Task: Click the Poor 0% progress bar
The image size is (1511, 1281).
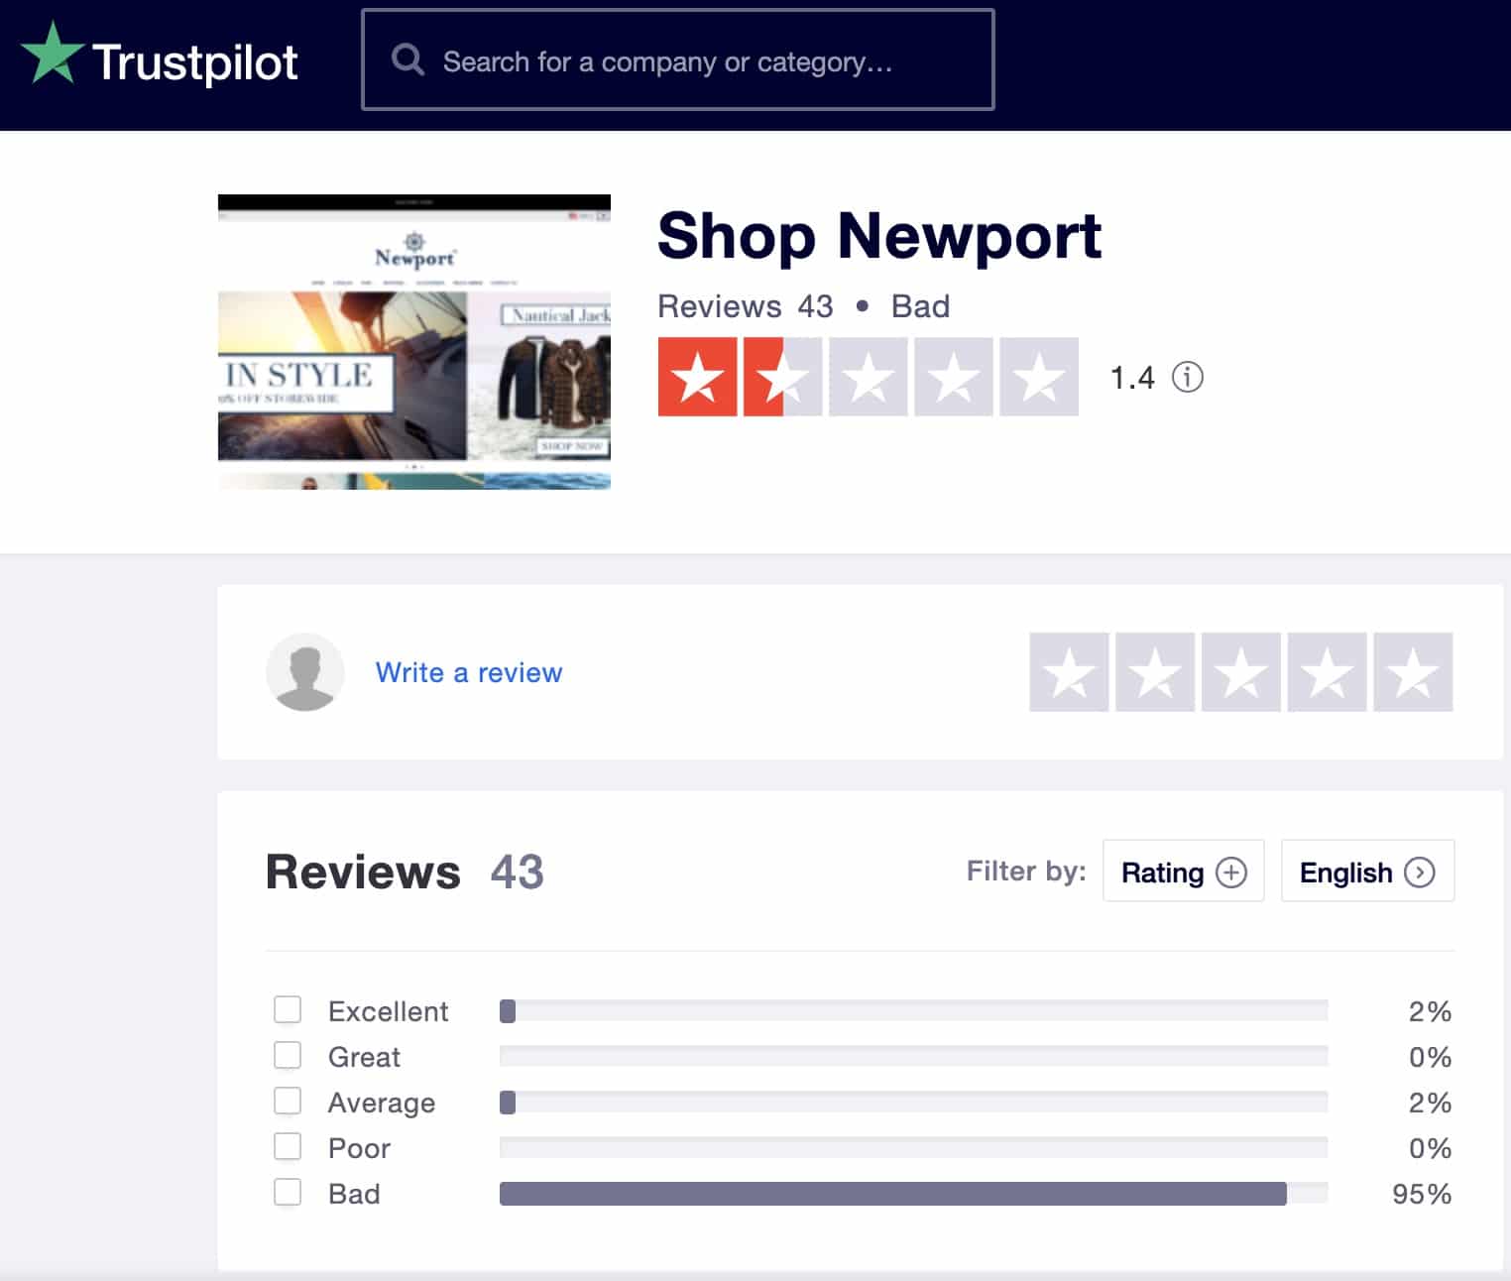Action: pos(913,1147)
